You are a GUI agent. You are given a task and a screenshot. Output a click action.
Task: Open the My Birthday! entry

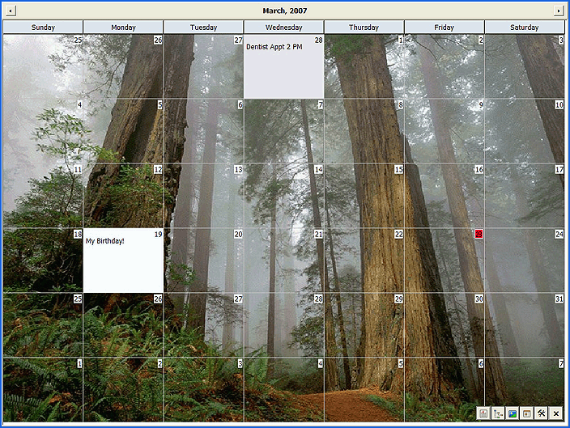coord(104,241)
